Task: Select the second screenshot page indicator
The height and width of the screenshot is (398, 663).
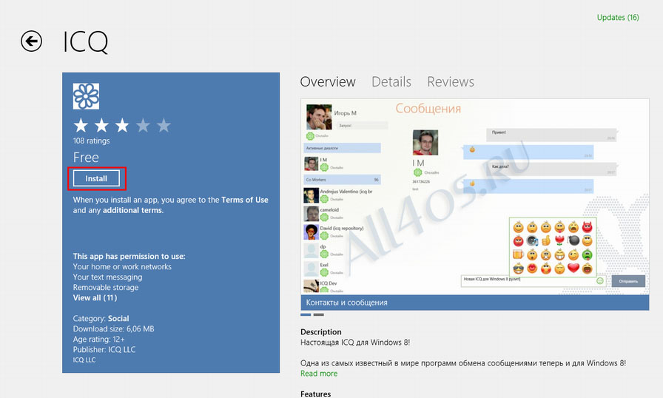Action: tap(319, 314)
